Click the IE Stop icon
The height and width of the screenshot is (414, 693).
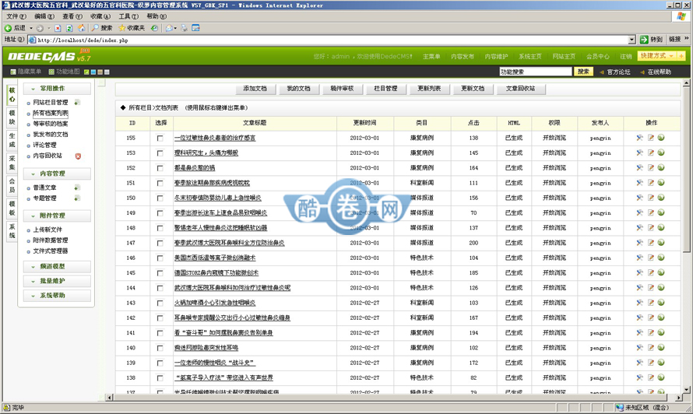[x=58, y=28]
